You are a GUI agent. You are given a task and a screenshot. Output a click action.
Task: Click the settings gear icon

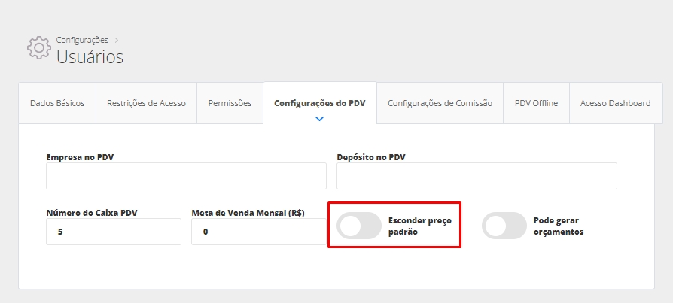(39, 48)
